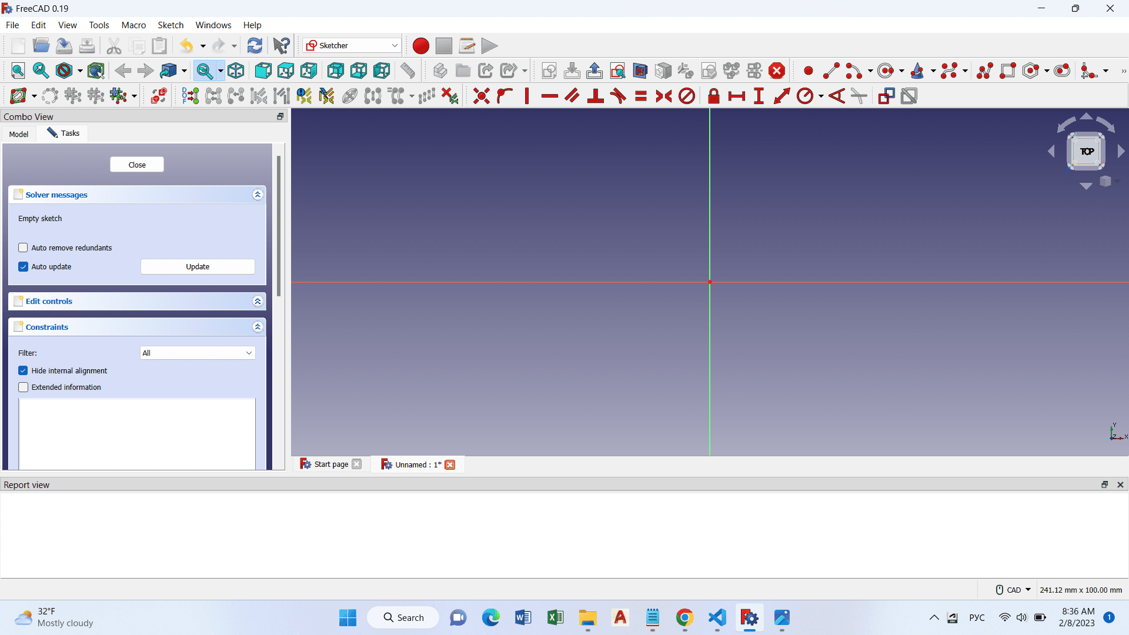Enable Auto remove redundants
1129x635 pixels.
tap(23, 248)
